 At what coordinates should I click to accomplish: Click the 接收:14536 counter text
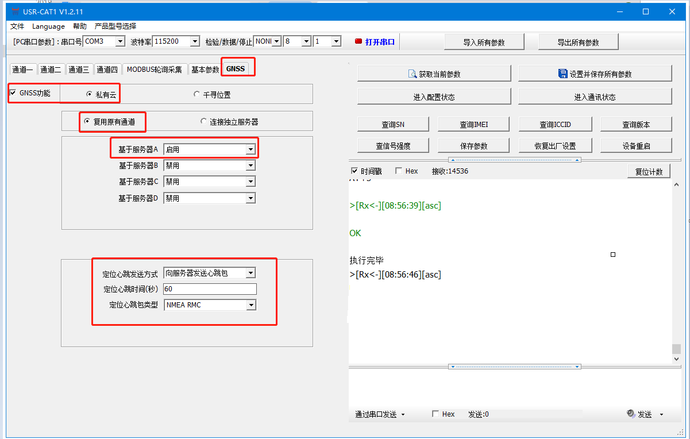450,171
